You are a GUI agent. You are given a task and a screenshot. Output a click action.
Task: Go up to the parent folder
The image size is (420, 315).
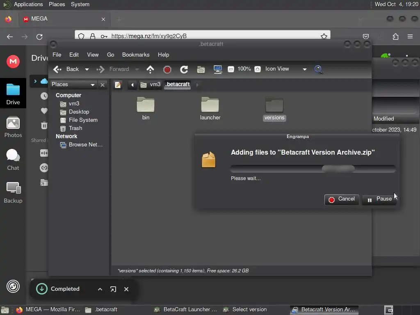coord(150,69)
